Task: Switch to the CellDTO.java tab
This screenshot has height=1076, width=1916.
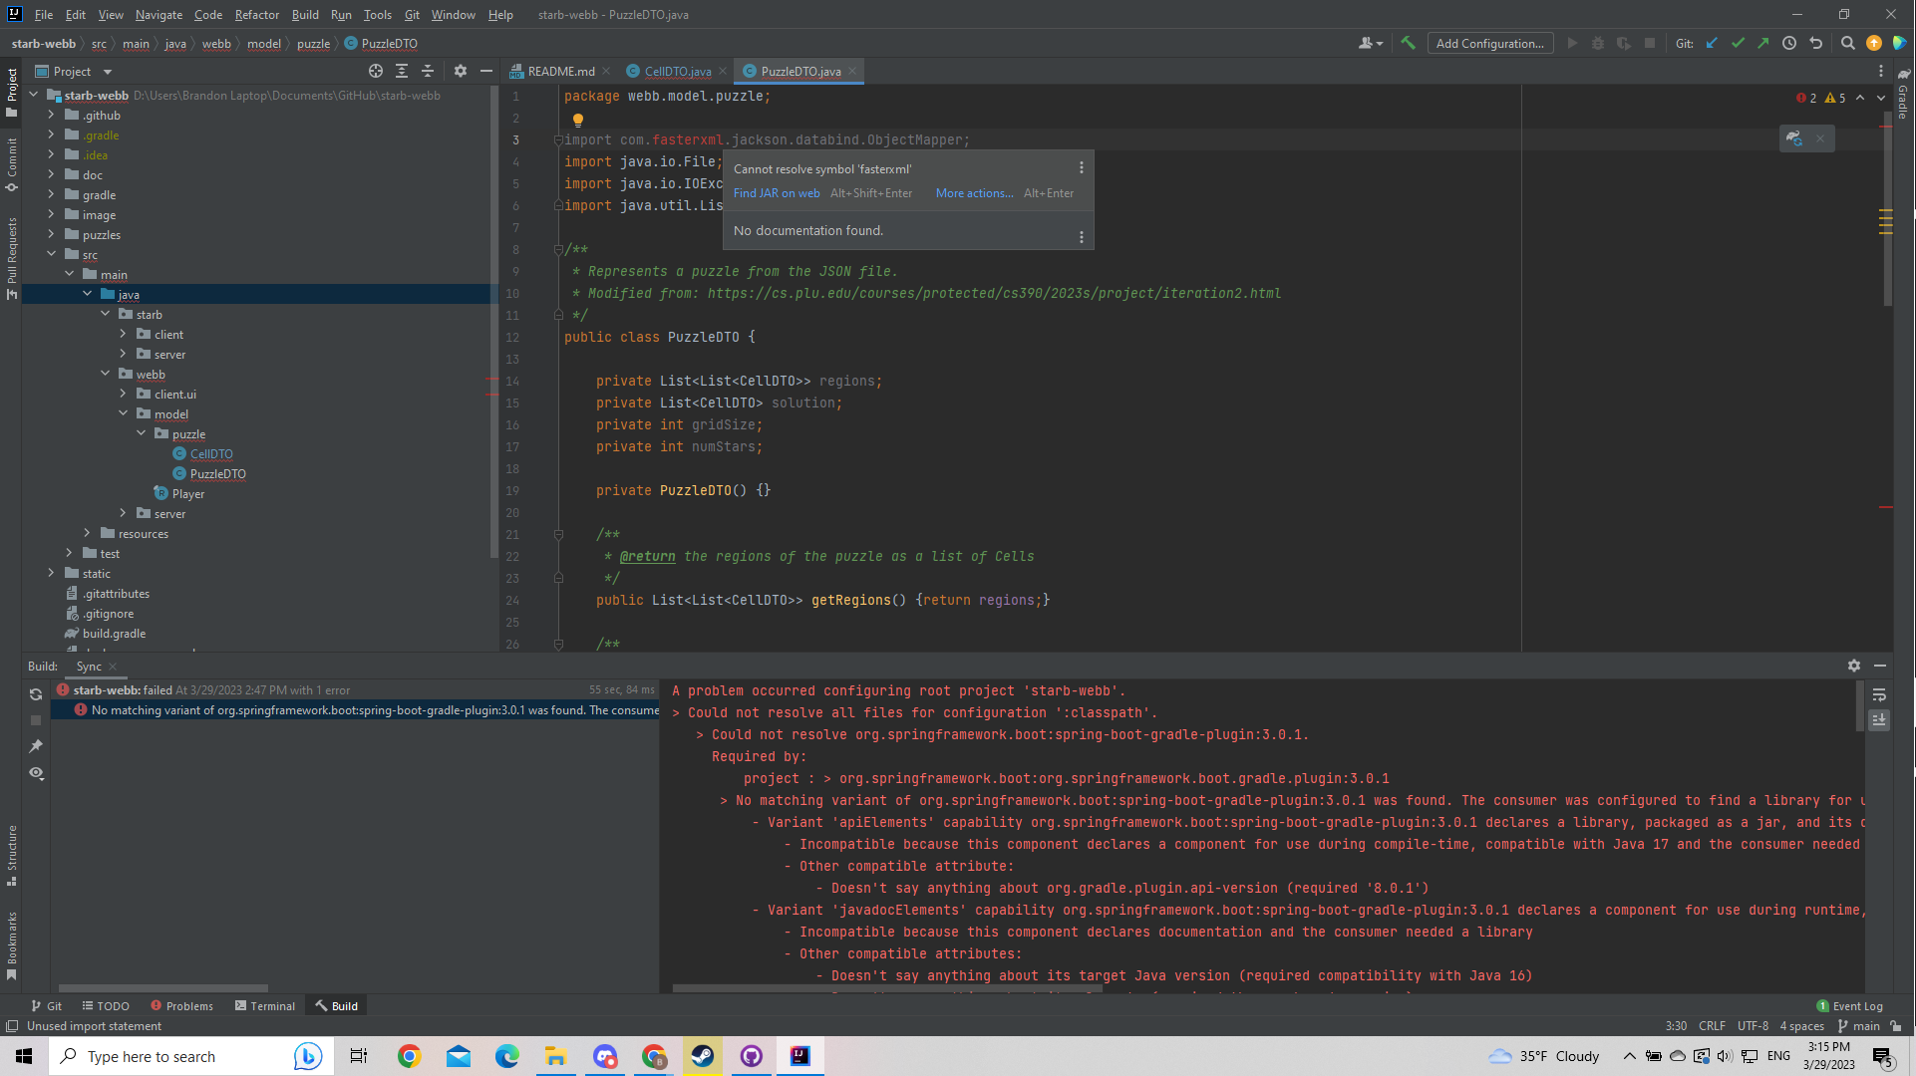Action: 677,71
